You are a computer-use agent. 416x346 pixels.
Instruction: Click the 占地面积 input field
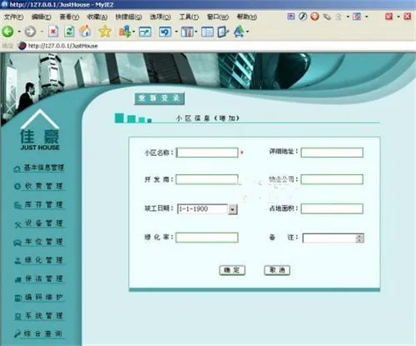click(x=332, y=208)
